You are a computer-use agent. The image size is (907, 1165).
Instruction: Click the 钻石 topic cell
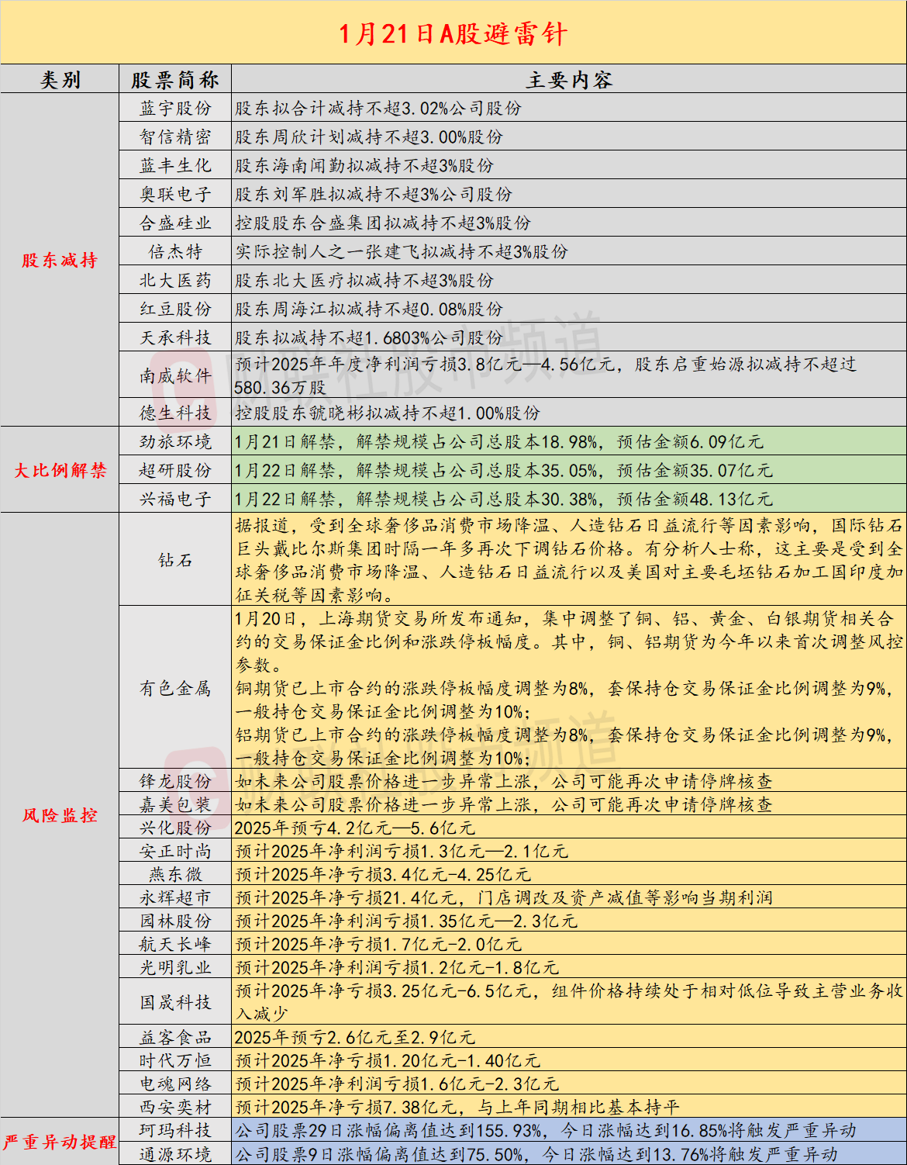pos(175,560)
